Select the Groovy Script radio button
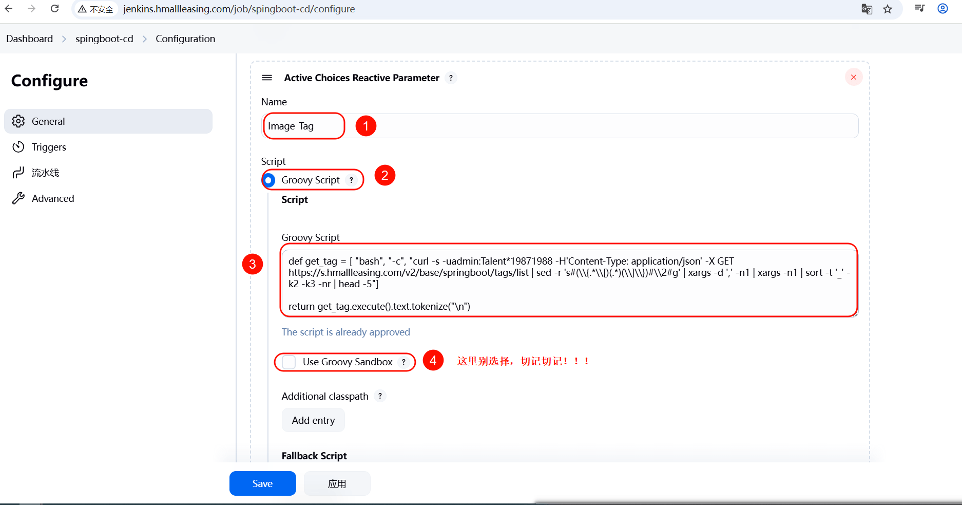This screenshot has height=505, width=962. 268,180
